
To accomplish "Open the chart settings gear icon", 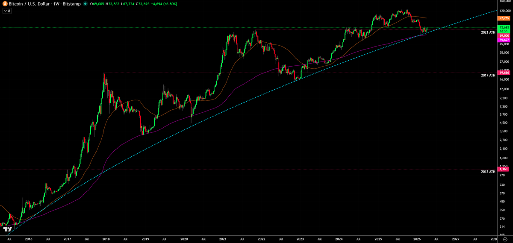I will 505,240.
